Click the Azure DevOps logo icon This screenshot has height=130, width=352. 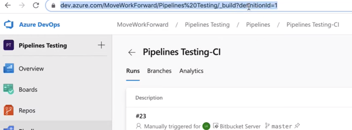click(9, 25)
